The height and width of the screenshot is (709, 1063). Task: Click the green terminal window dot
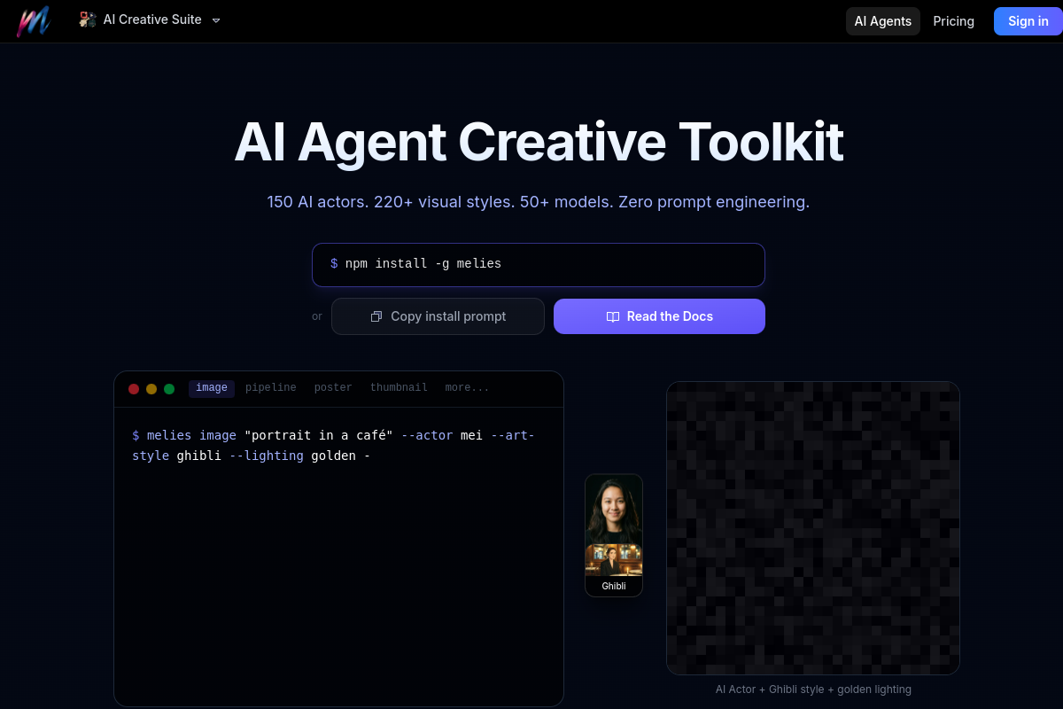pyautogui.click(x=169, y=389)
